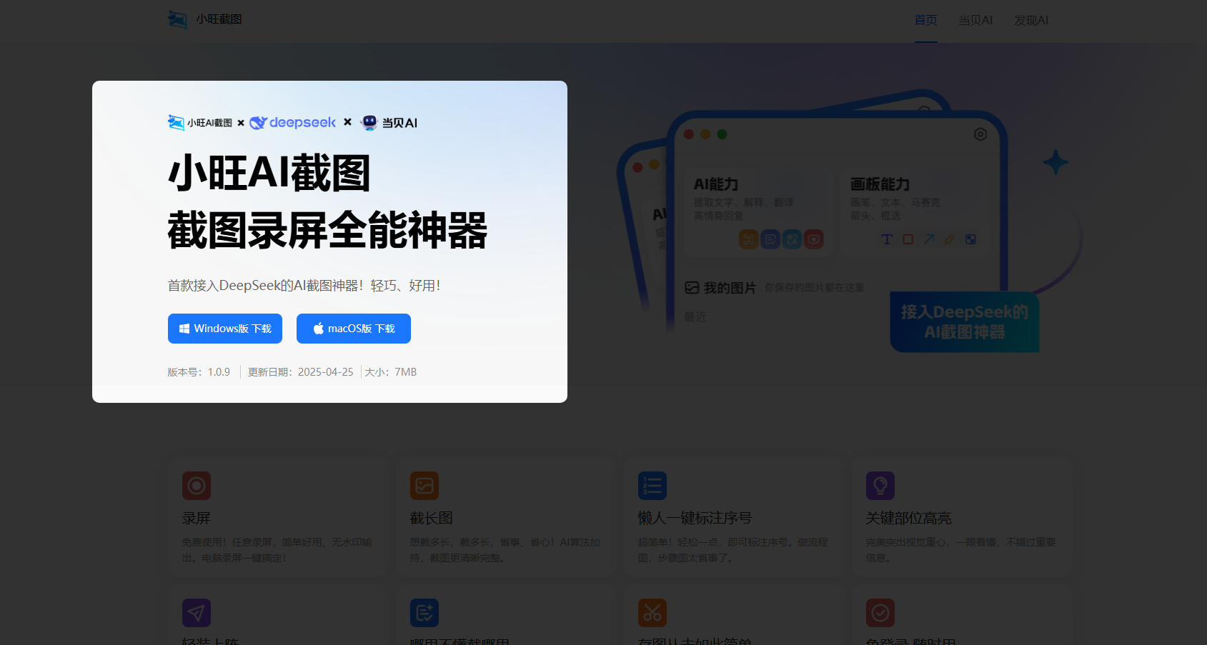Click the 当贝AI robot icon
The height and width of the screenshot is (645, 1207).
click(369, 123)
